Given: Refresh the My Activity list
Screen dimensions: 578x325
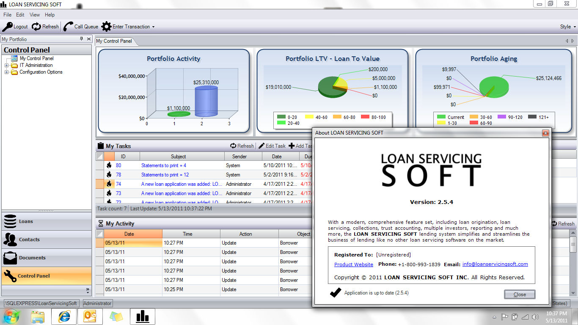Looking at the screenshot, I should click(563, 224).
